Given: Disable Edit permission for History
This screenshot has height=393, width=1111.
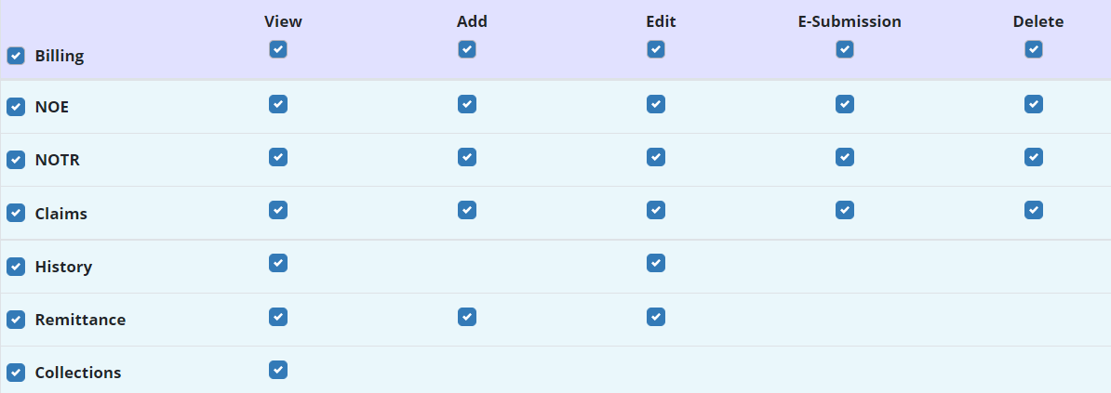Looking at the screenshot, I should [656, 263].
